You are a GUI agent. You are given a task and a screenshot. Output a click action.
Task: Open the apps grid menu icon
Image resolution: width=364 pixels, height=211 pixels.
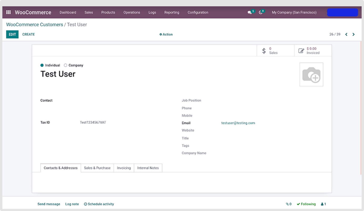8,12
